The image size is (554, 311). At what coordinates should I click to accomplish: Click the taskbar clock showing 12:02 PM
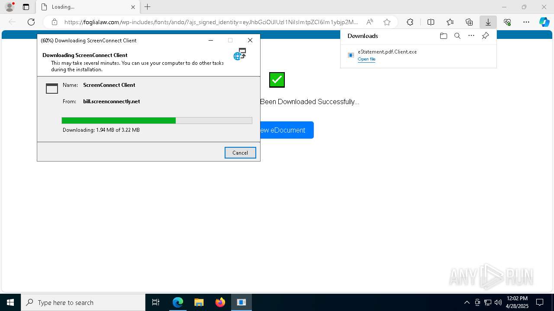coord(517,302)
